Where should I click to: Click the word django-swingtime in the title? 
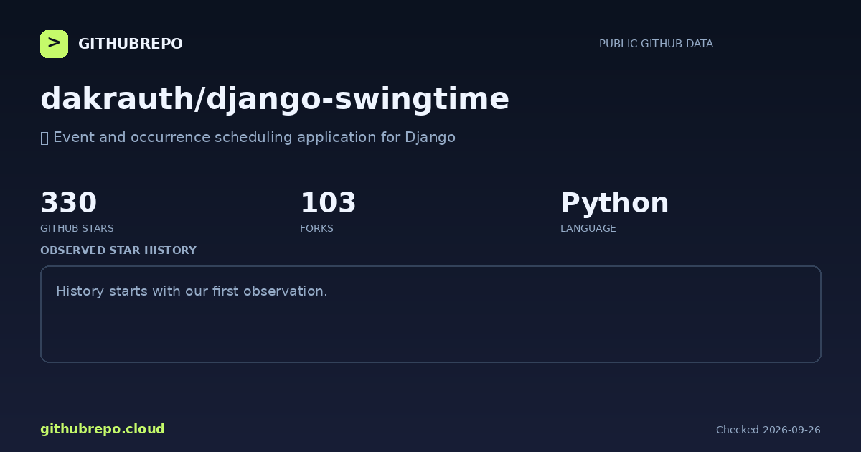click(358, 98)
